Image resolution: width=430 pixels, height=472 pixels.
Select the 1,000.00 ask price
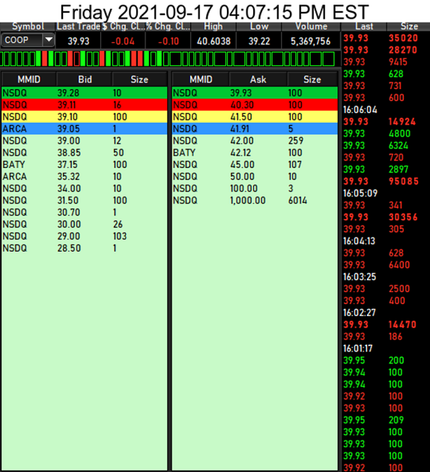click(x=248, y=201)
